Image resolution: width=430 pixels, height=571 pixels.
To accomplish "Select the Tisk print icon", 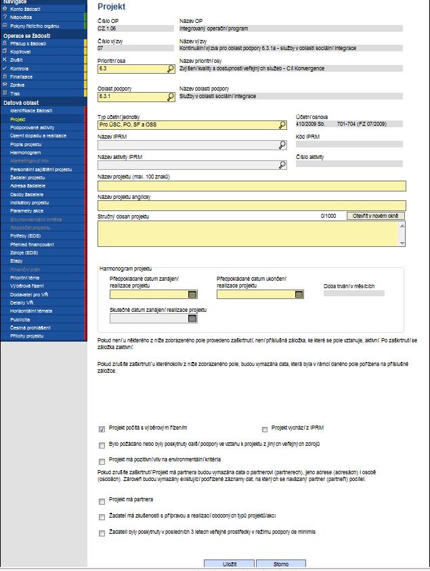I will click(x=5, y=93).
